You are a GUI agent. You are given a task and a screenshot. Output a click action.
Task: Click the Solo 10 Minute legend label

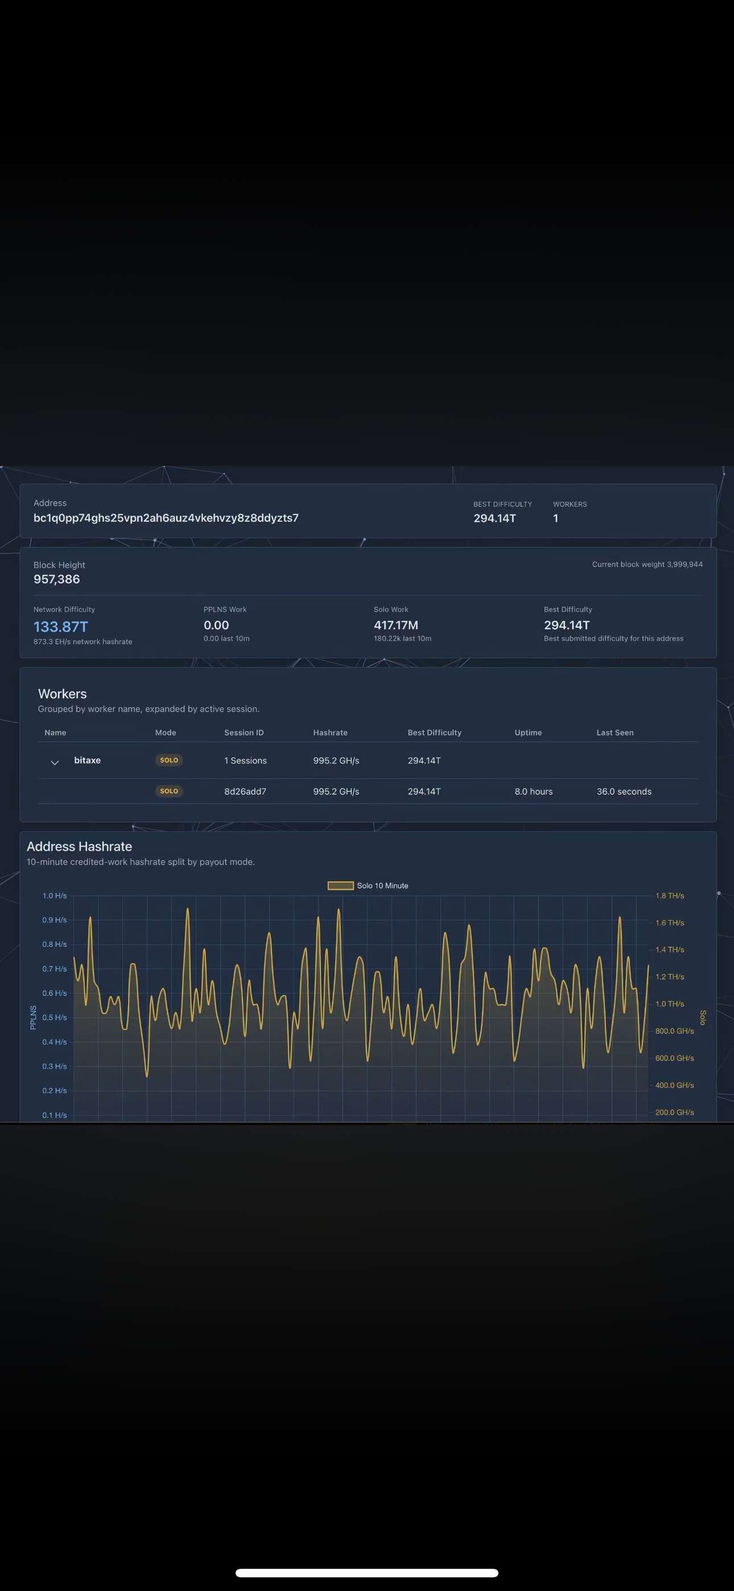[x=382, y=885]
